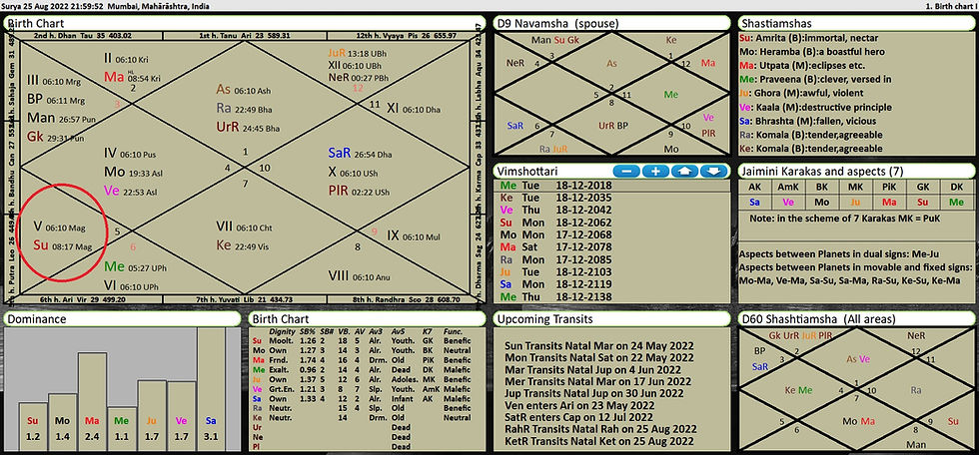Click 'Su: Amrita (B):immortal, nectar' row
979x455 pixels.
811,37
